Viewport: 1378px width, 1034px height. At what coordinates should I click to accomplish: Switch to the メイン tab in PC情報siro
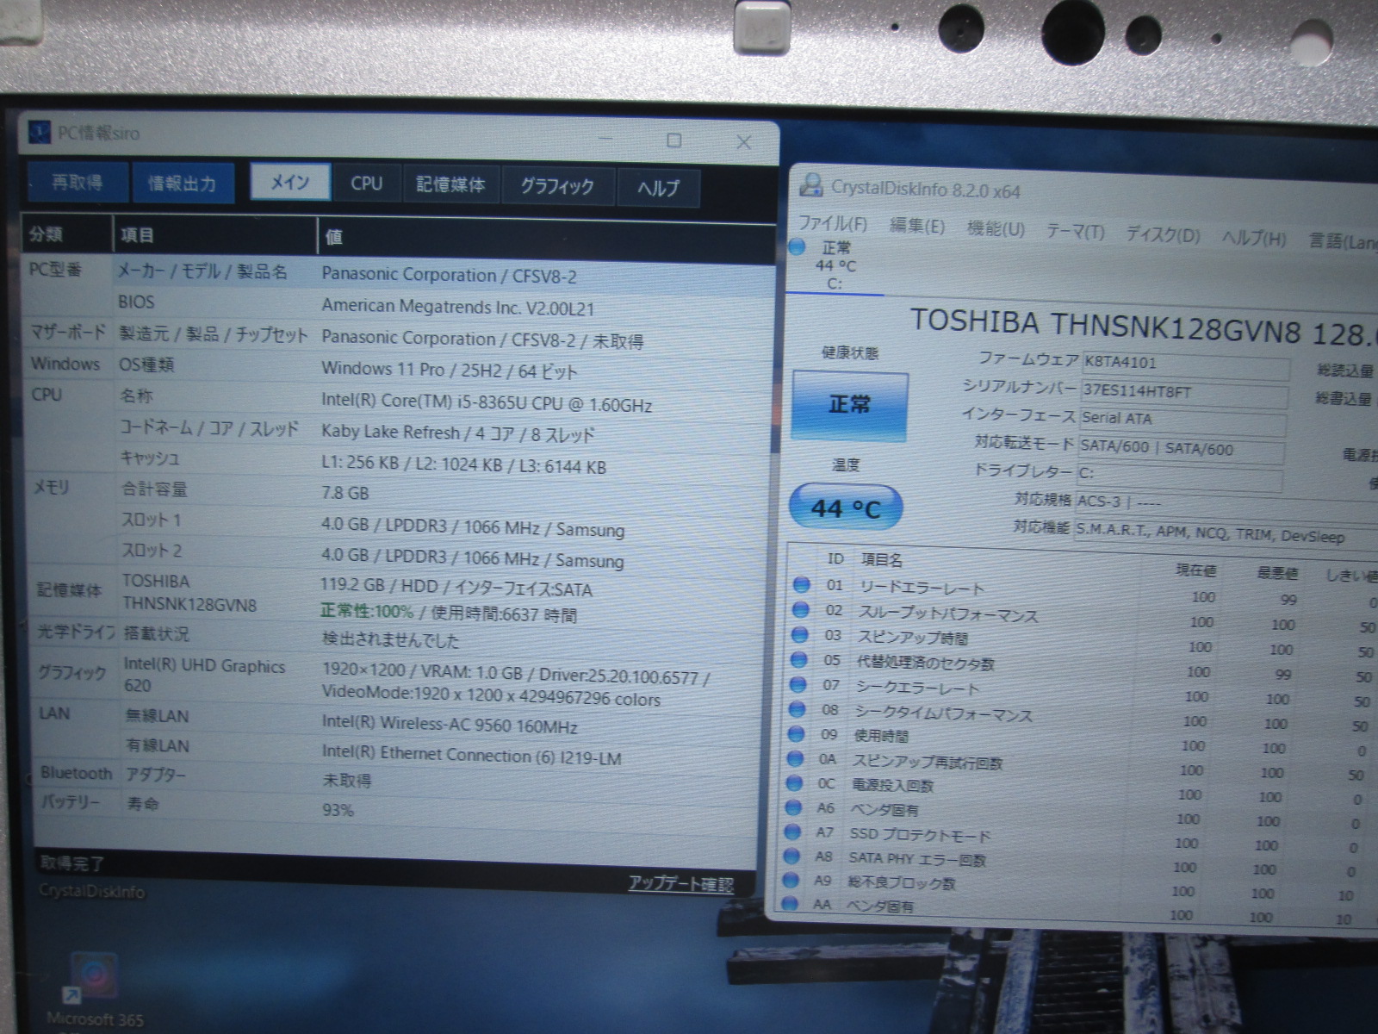290,183
